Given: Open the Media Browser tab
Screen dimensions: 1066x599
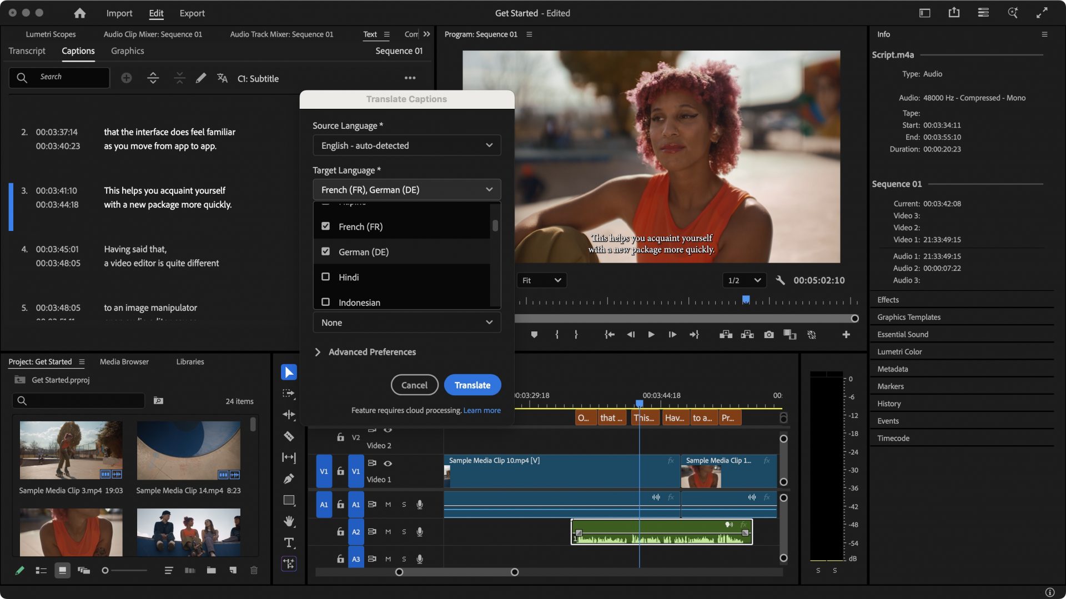Looking at the screenshot, I should 124,362.
